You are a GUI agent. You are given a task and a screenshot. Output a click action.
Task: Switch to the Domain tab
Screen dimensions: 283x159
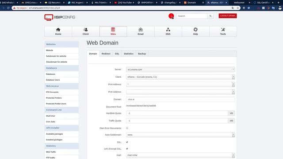tap(93, 54)
